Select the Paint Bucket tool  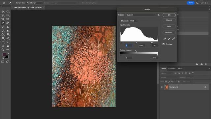(3, 34)
